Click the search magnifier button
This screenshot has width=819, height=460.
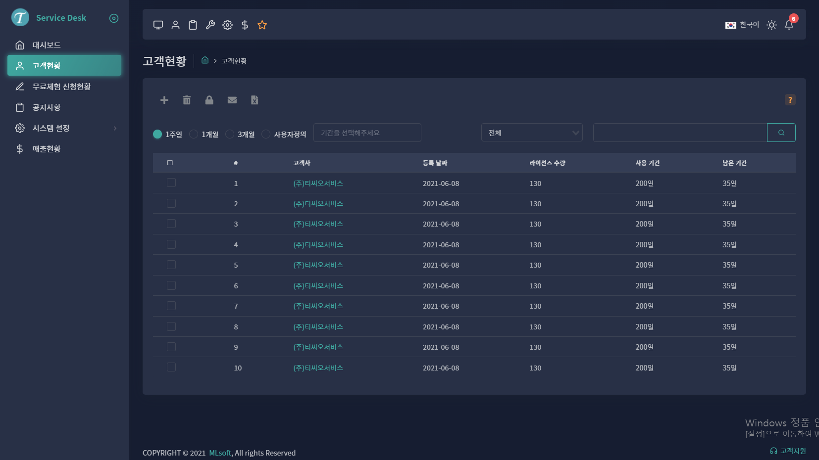[781, 133]
